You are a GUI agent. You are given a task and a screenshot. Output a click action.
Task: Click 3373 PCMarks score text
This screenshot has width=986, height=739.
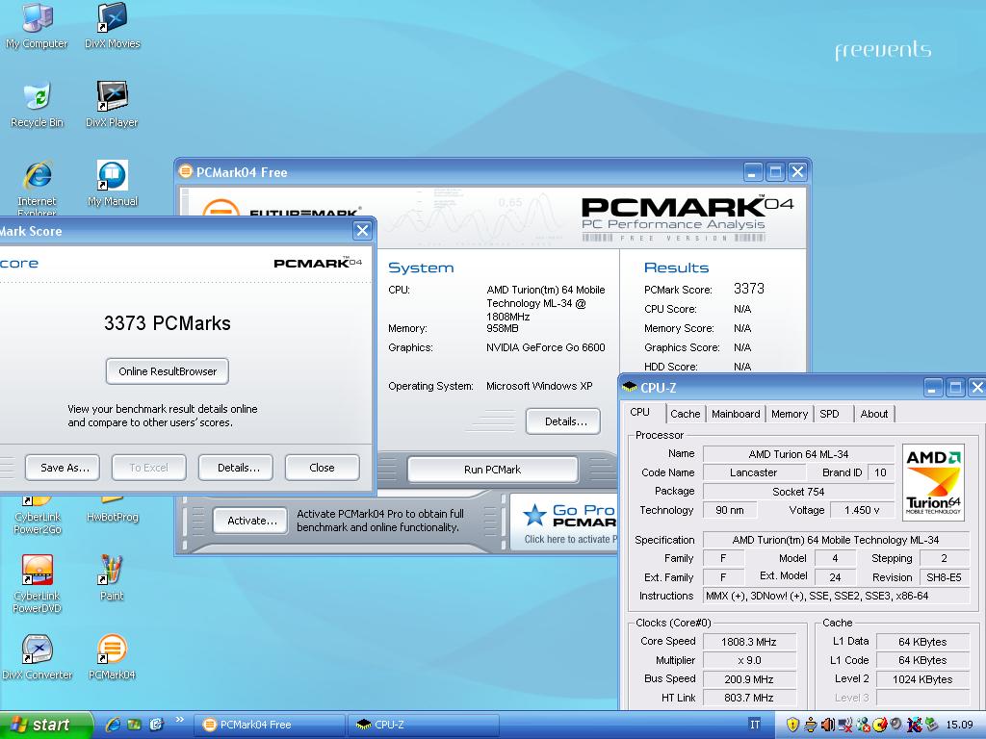[x=168, y=323]
